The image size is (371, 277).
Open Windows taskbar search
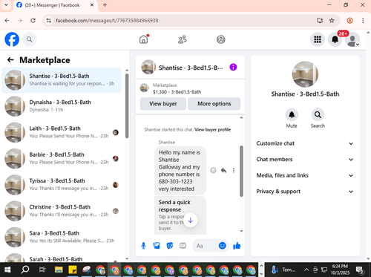pyautogui.click(x=25, y=270)
